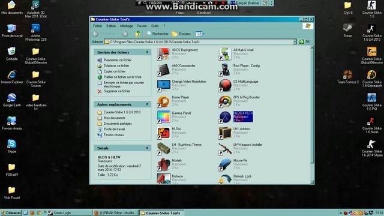Screen dimensions: 384x216
Task: Select the All Map & Wad icon
Action: coord(225,54)
